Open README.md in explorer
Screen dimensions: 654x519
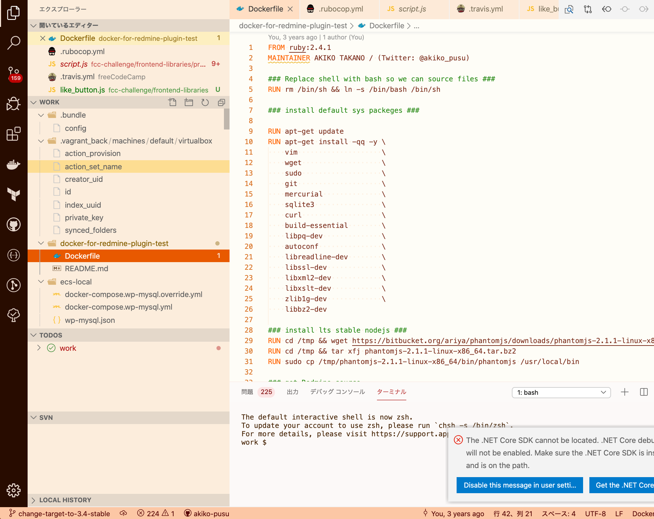click(x=128, y=269)
